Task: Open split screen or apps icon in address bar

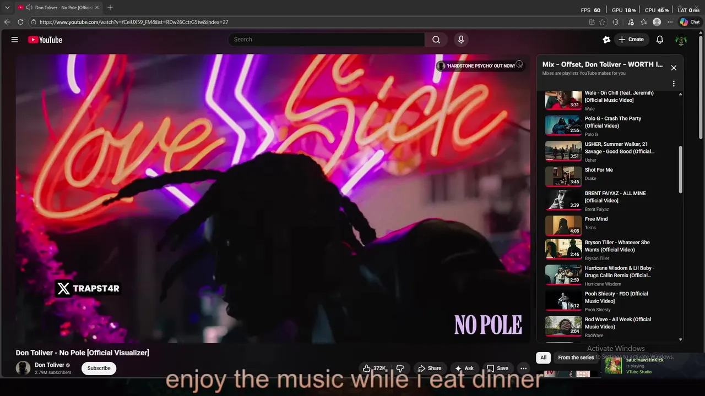Action: tap(592, 22)
